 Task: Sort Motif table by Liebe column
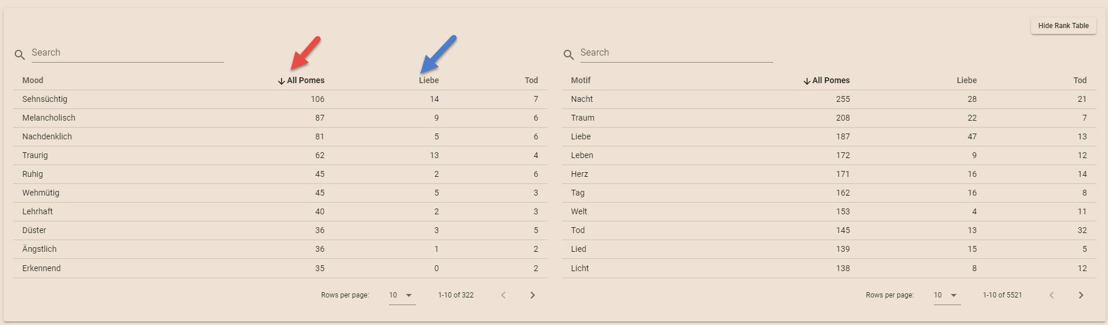[x=967, y=80]
